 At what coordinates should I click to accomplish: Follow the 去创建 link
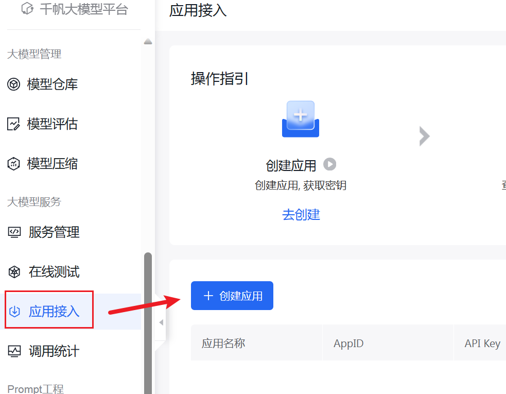301,215
